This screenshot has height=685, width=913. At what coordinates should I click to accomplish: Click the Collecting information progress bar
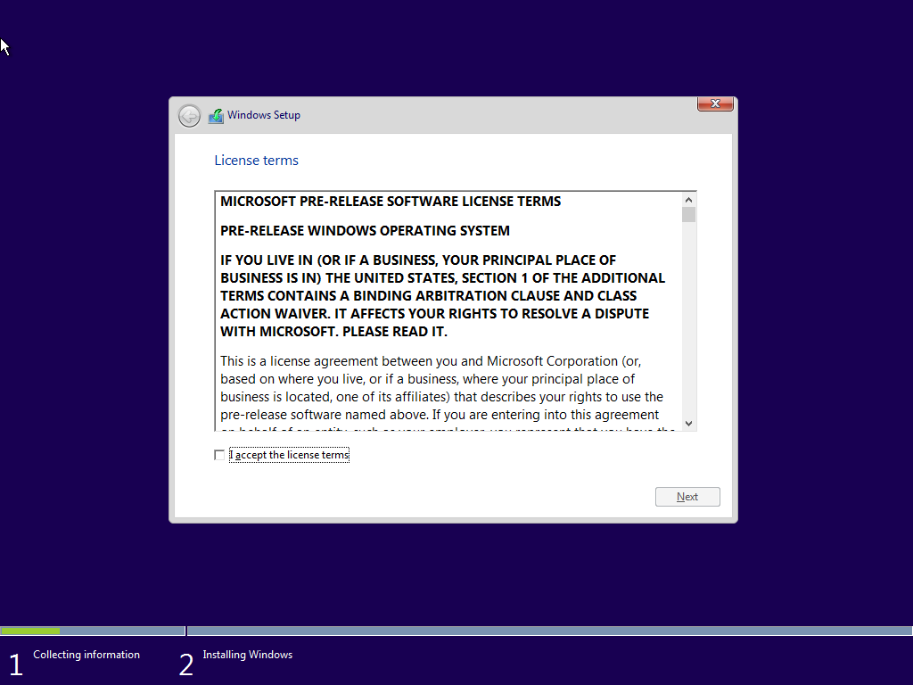pos(93,631)
